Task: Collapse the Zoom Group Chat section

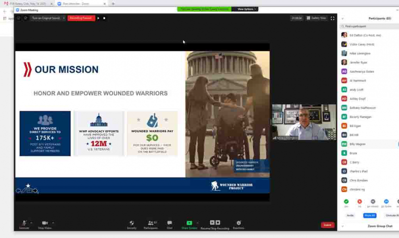Action: (343, 226)
